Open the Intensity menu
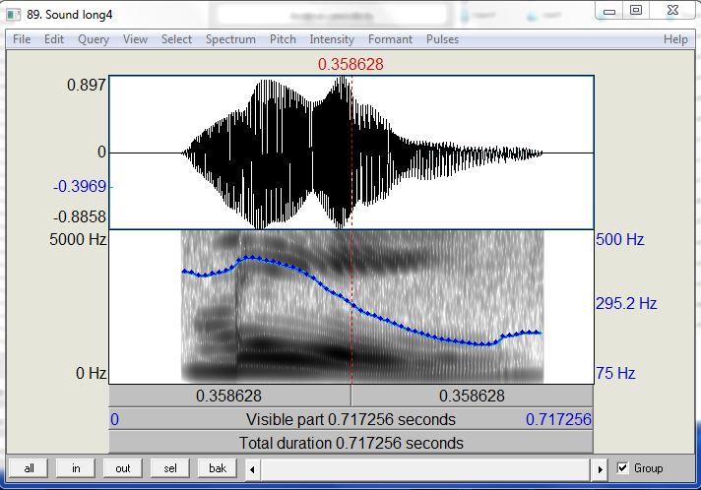The width and height of the screenshot is (701, 490). [332, 39]
